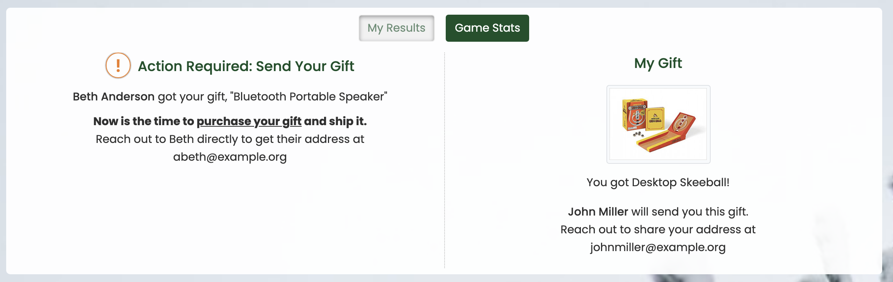Select the 'Action Required: Send Your Gift' heading
Screen dimensions: 893x282
[246, 66]
